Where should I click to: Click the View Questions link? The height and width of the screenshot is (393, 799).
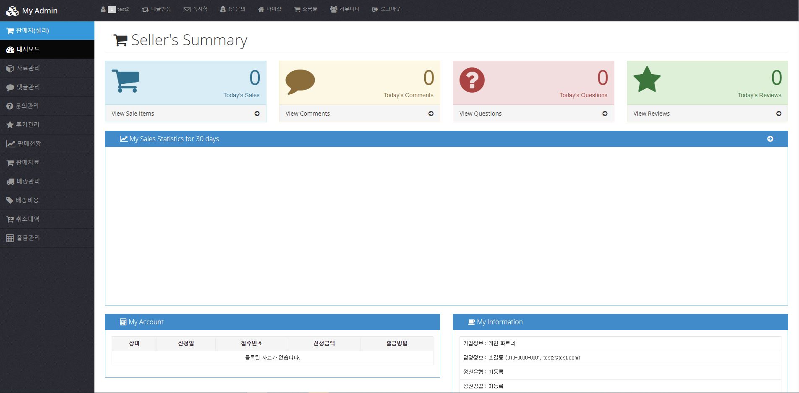click(x=480, y=114)
